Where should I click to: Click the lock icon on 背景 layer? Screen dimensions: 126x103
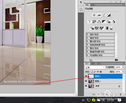click(x=119, y=86)
